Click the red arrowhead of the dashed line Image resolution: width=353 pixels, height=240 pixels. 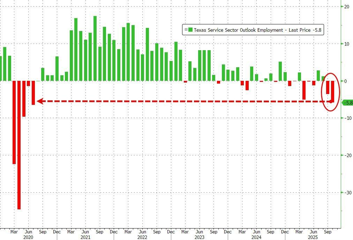40,101
